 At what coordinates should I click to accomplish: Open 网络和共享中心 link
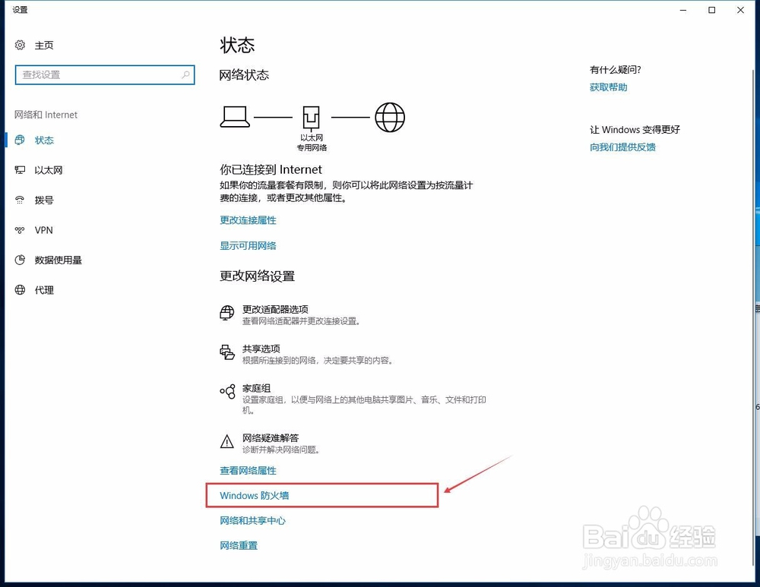point(252,521)
